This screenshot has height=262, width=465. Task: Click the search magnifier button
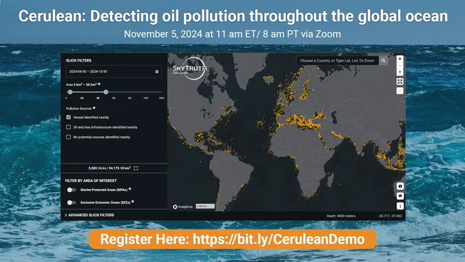pyautogui.click(x=384, y=60)
